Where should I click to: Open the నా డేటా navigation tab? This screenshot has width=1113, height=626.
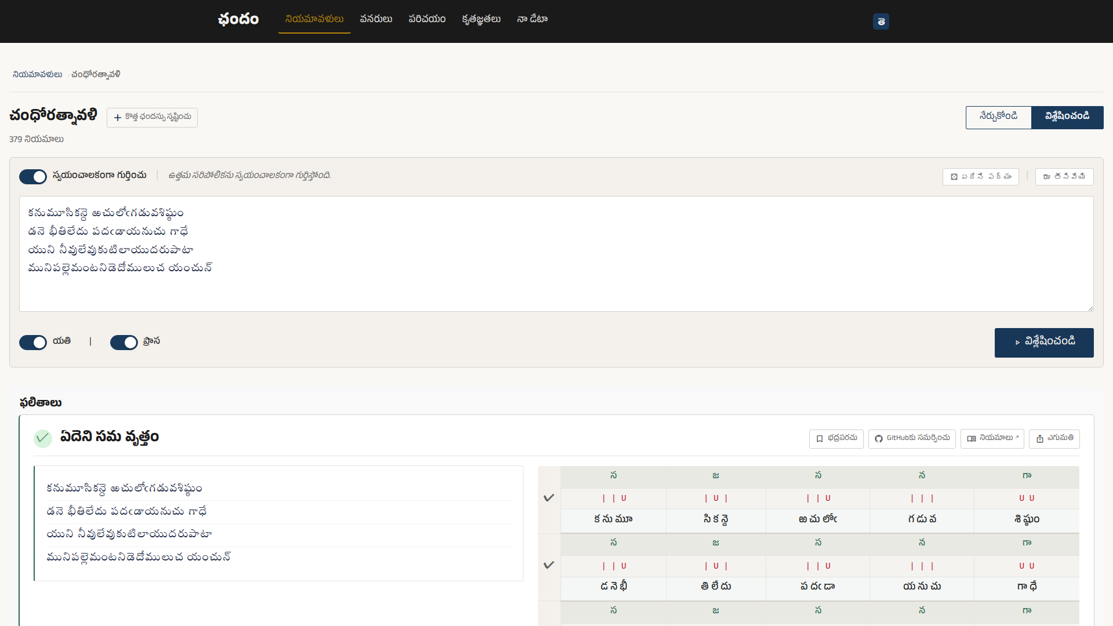532,19
